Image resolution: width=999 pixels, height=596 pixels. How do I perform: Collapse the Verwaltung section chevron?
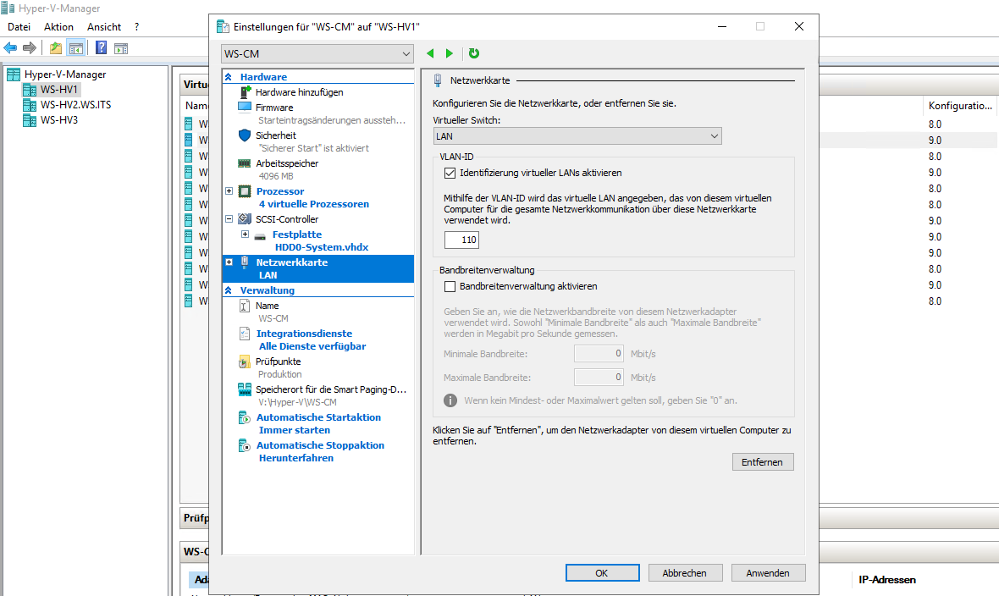[x=229, y=290]
